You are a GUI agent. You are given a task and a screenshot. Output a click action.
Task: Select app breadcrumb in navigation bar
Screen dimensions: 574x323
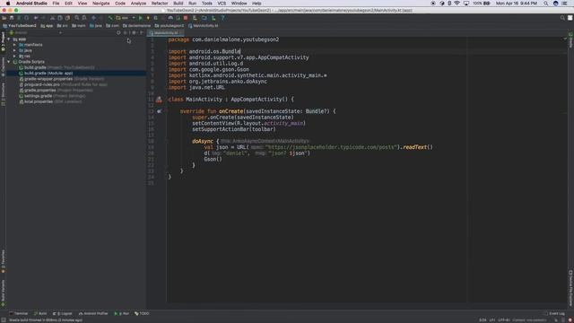[x=47, y=26]
